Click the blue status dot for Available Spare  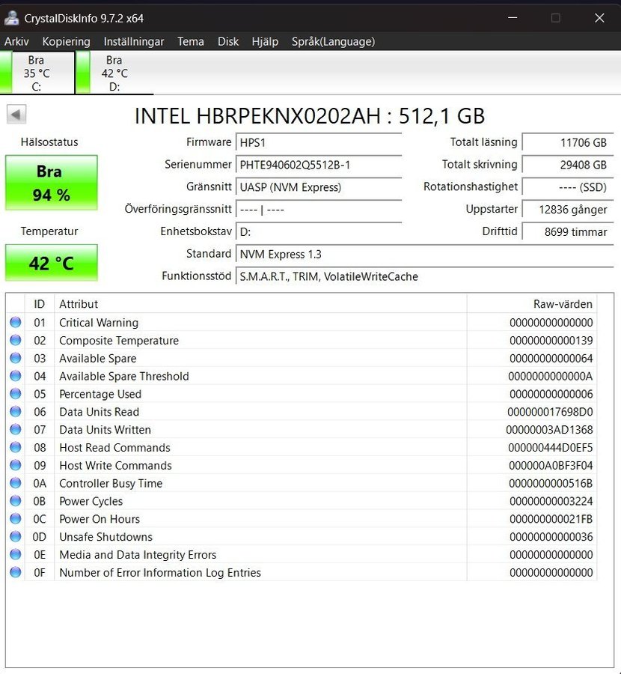pos(16,359)
